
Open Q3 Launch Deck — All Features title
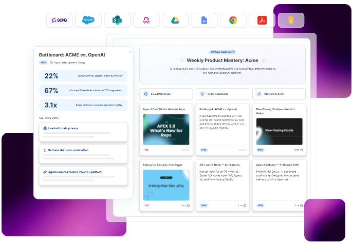219,165
